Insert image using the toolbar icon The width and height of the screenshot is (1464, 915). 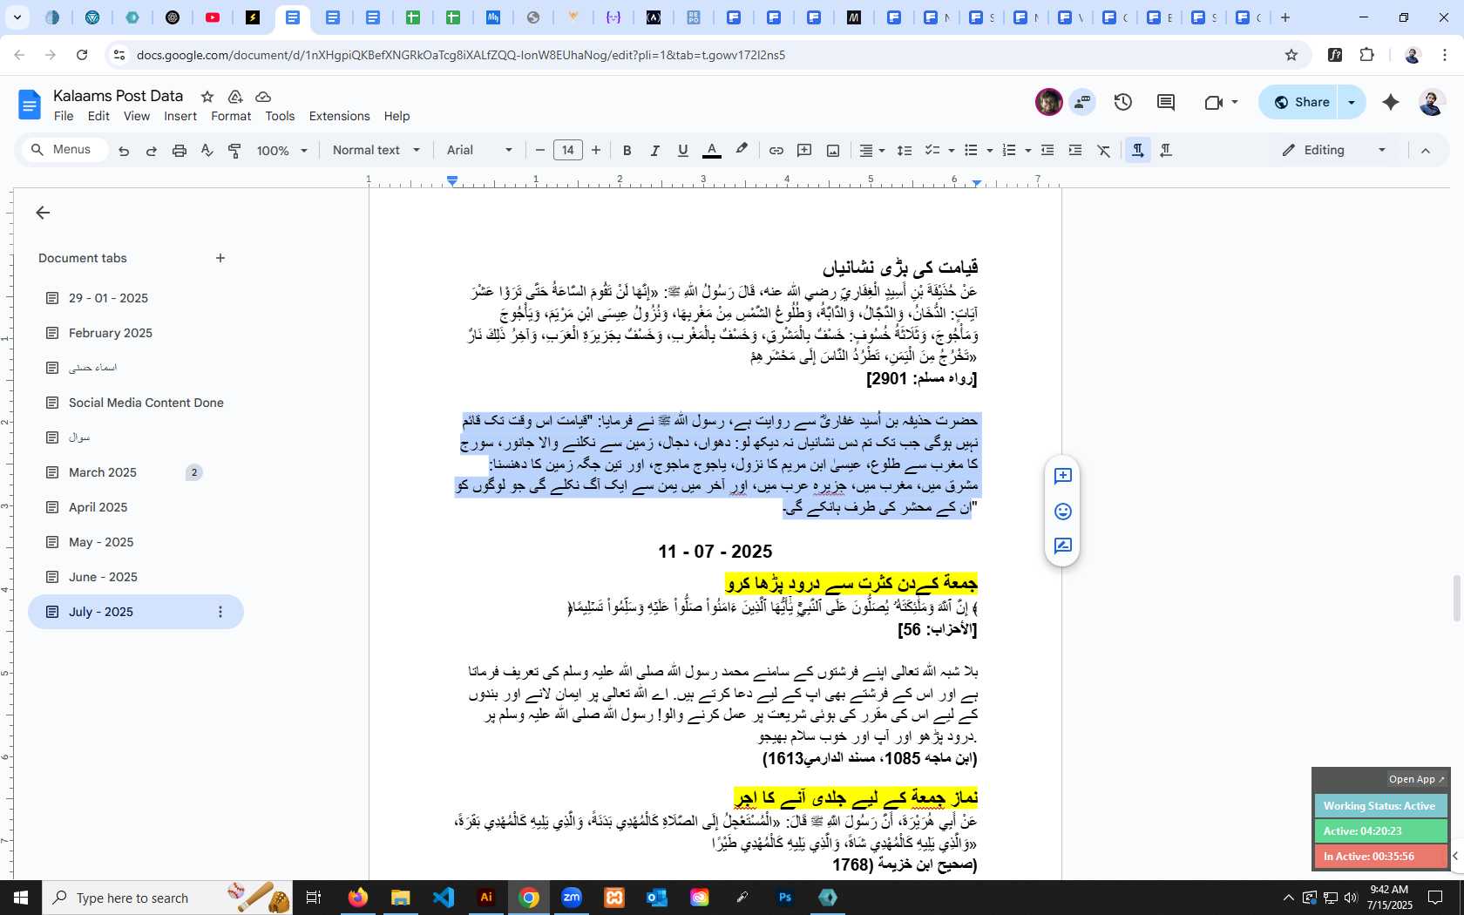(x=833, y=151)
